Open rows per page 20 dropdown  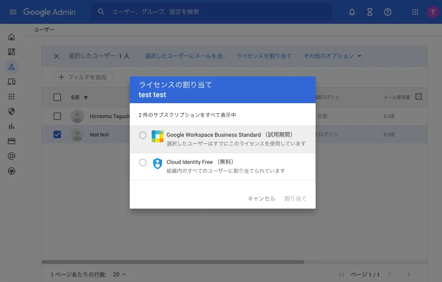coord(120,275)
